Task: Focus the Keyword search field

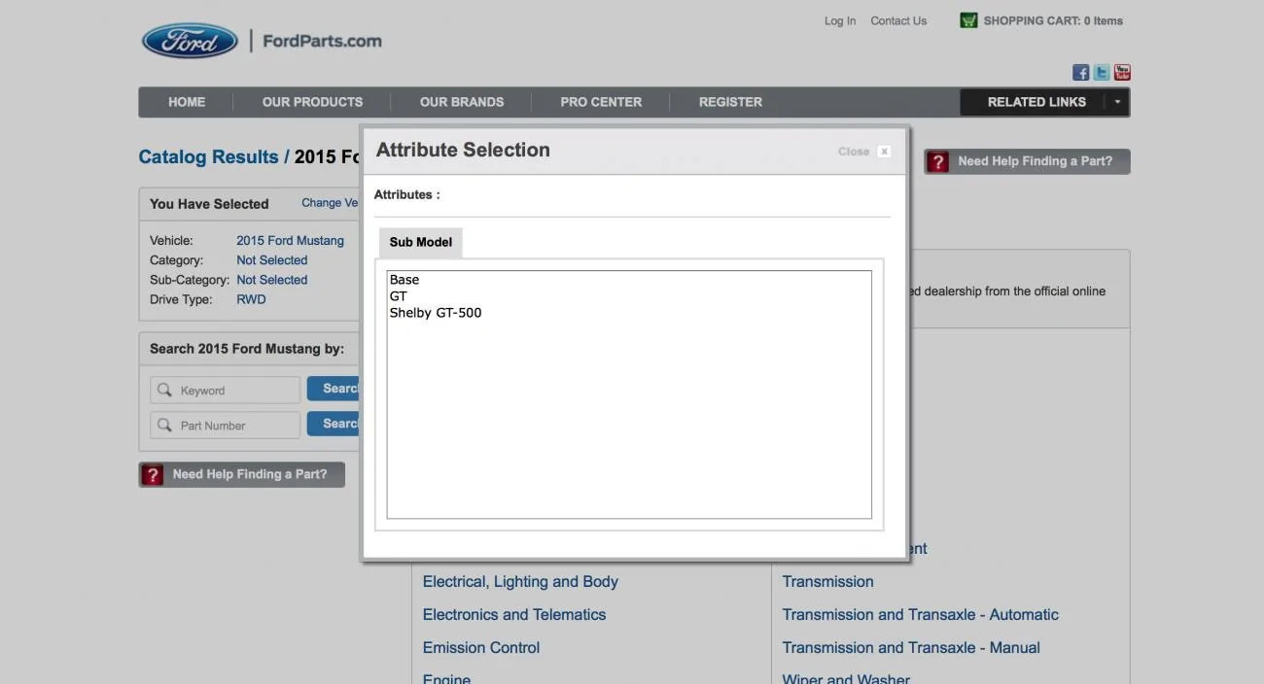Action: (226, 390)
